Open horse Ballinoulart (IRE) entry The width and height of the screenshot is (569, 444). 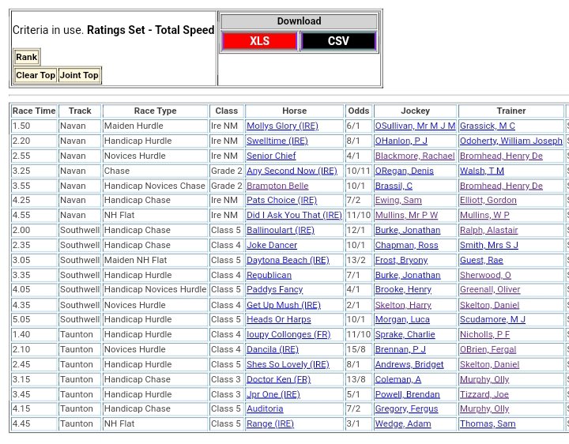281,231
